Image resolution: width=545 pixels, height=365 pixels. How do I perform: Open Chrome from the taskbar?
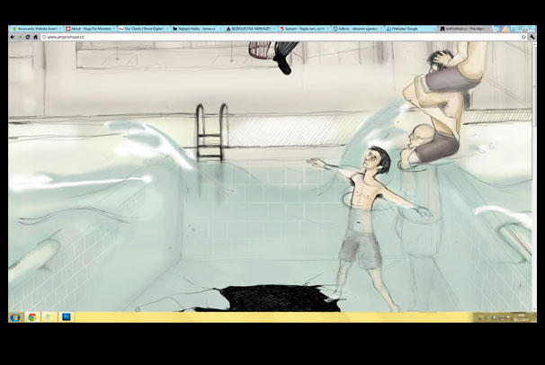32,316
